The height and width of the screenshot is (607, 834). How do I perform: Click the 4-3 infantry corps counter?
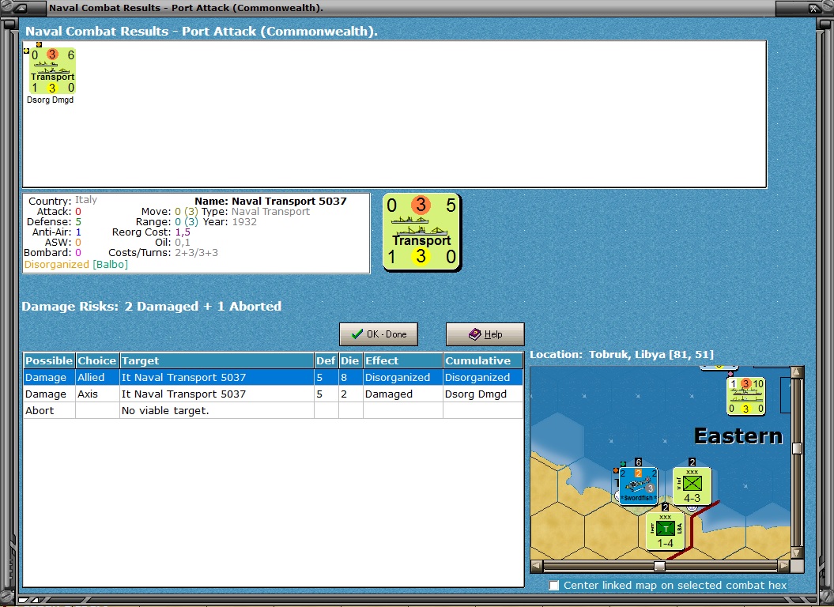pos(692,486)
